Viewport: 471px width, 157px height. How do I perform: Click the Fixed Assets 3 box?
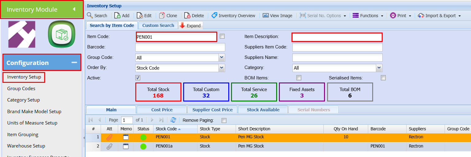click(x=302, y=92)
